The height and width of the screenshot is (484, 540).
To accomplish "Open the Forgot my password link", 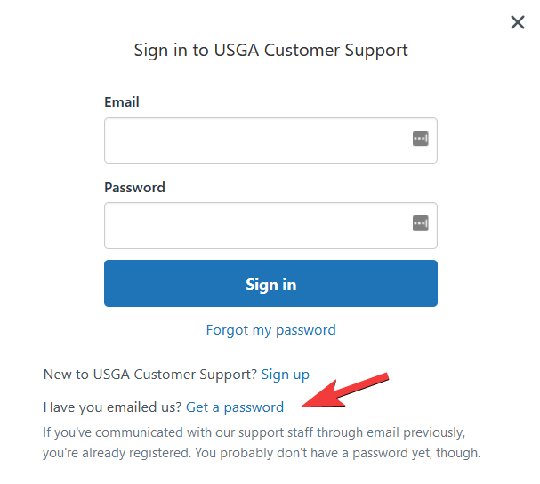I will click(x=270, y=330).
